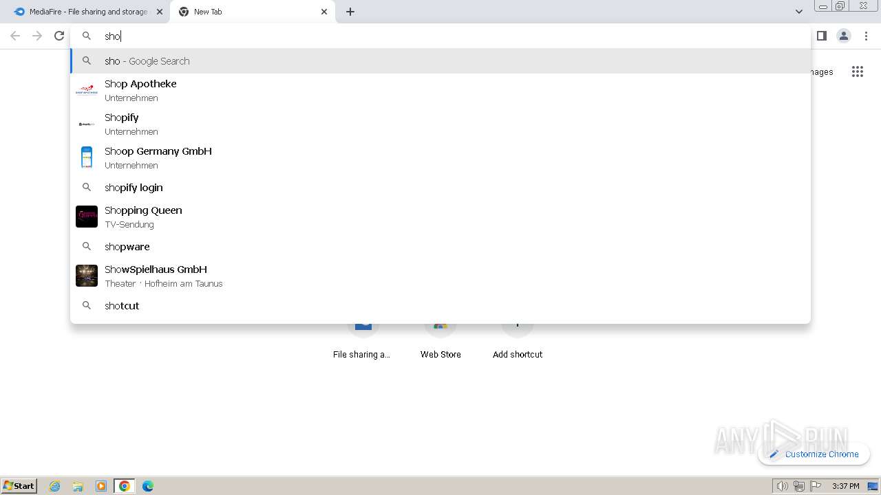Open the Chrome profile avatar
Image resolution: width=881 pixels, height=495 pixels.
844,36
